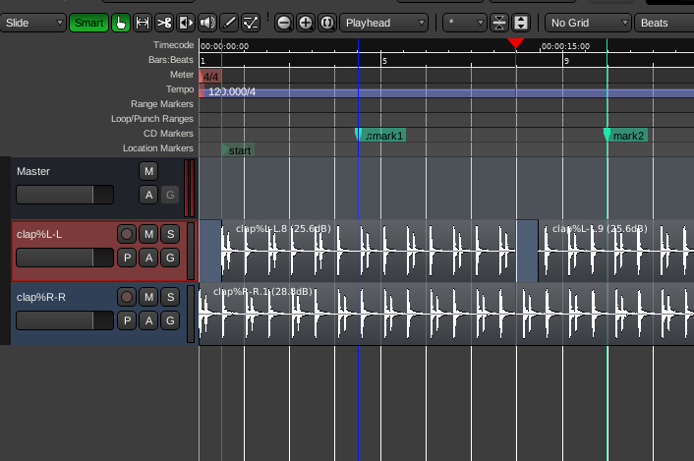Select the Draw (pencil) tool
Screen dimensions: 694x461
[x=229, y=23]
